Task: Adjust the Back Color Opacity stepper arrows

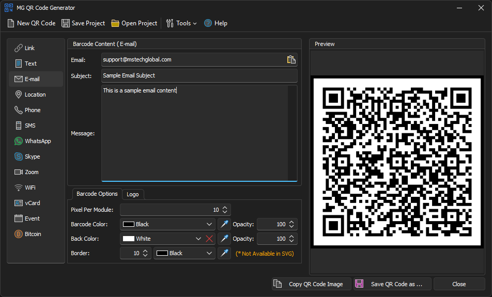Action: point(291,239)
